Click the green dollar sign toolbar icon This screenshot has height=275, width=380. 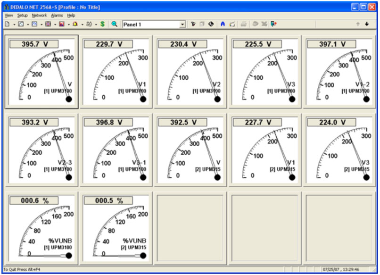(102, 24)
